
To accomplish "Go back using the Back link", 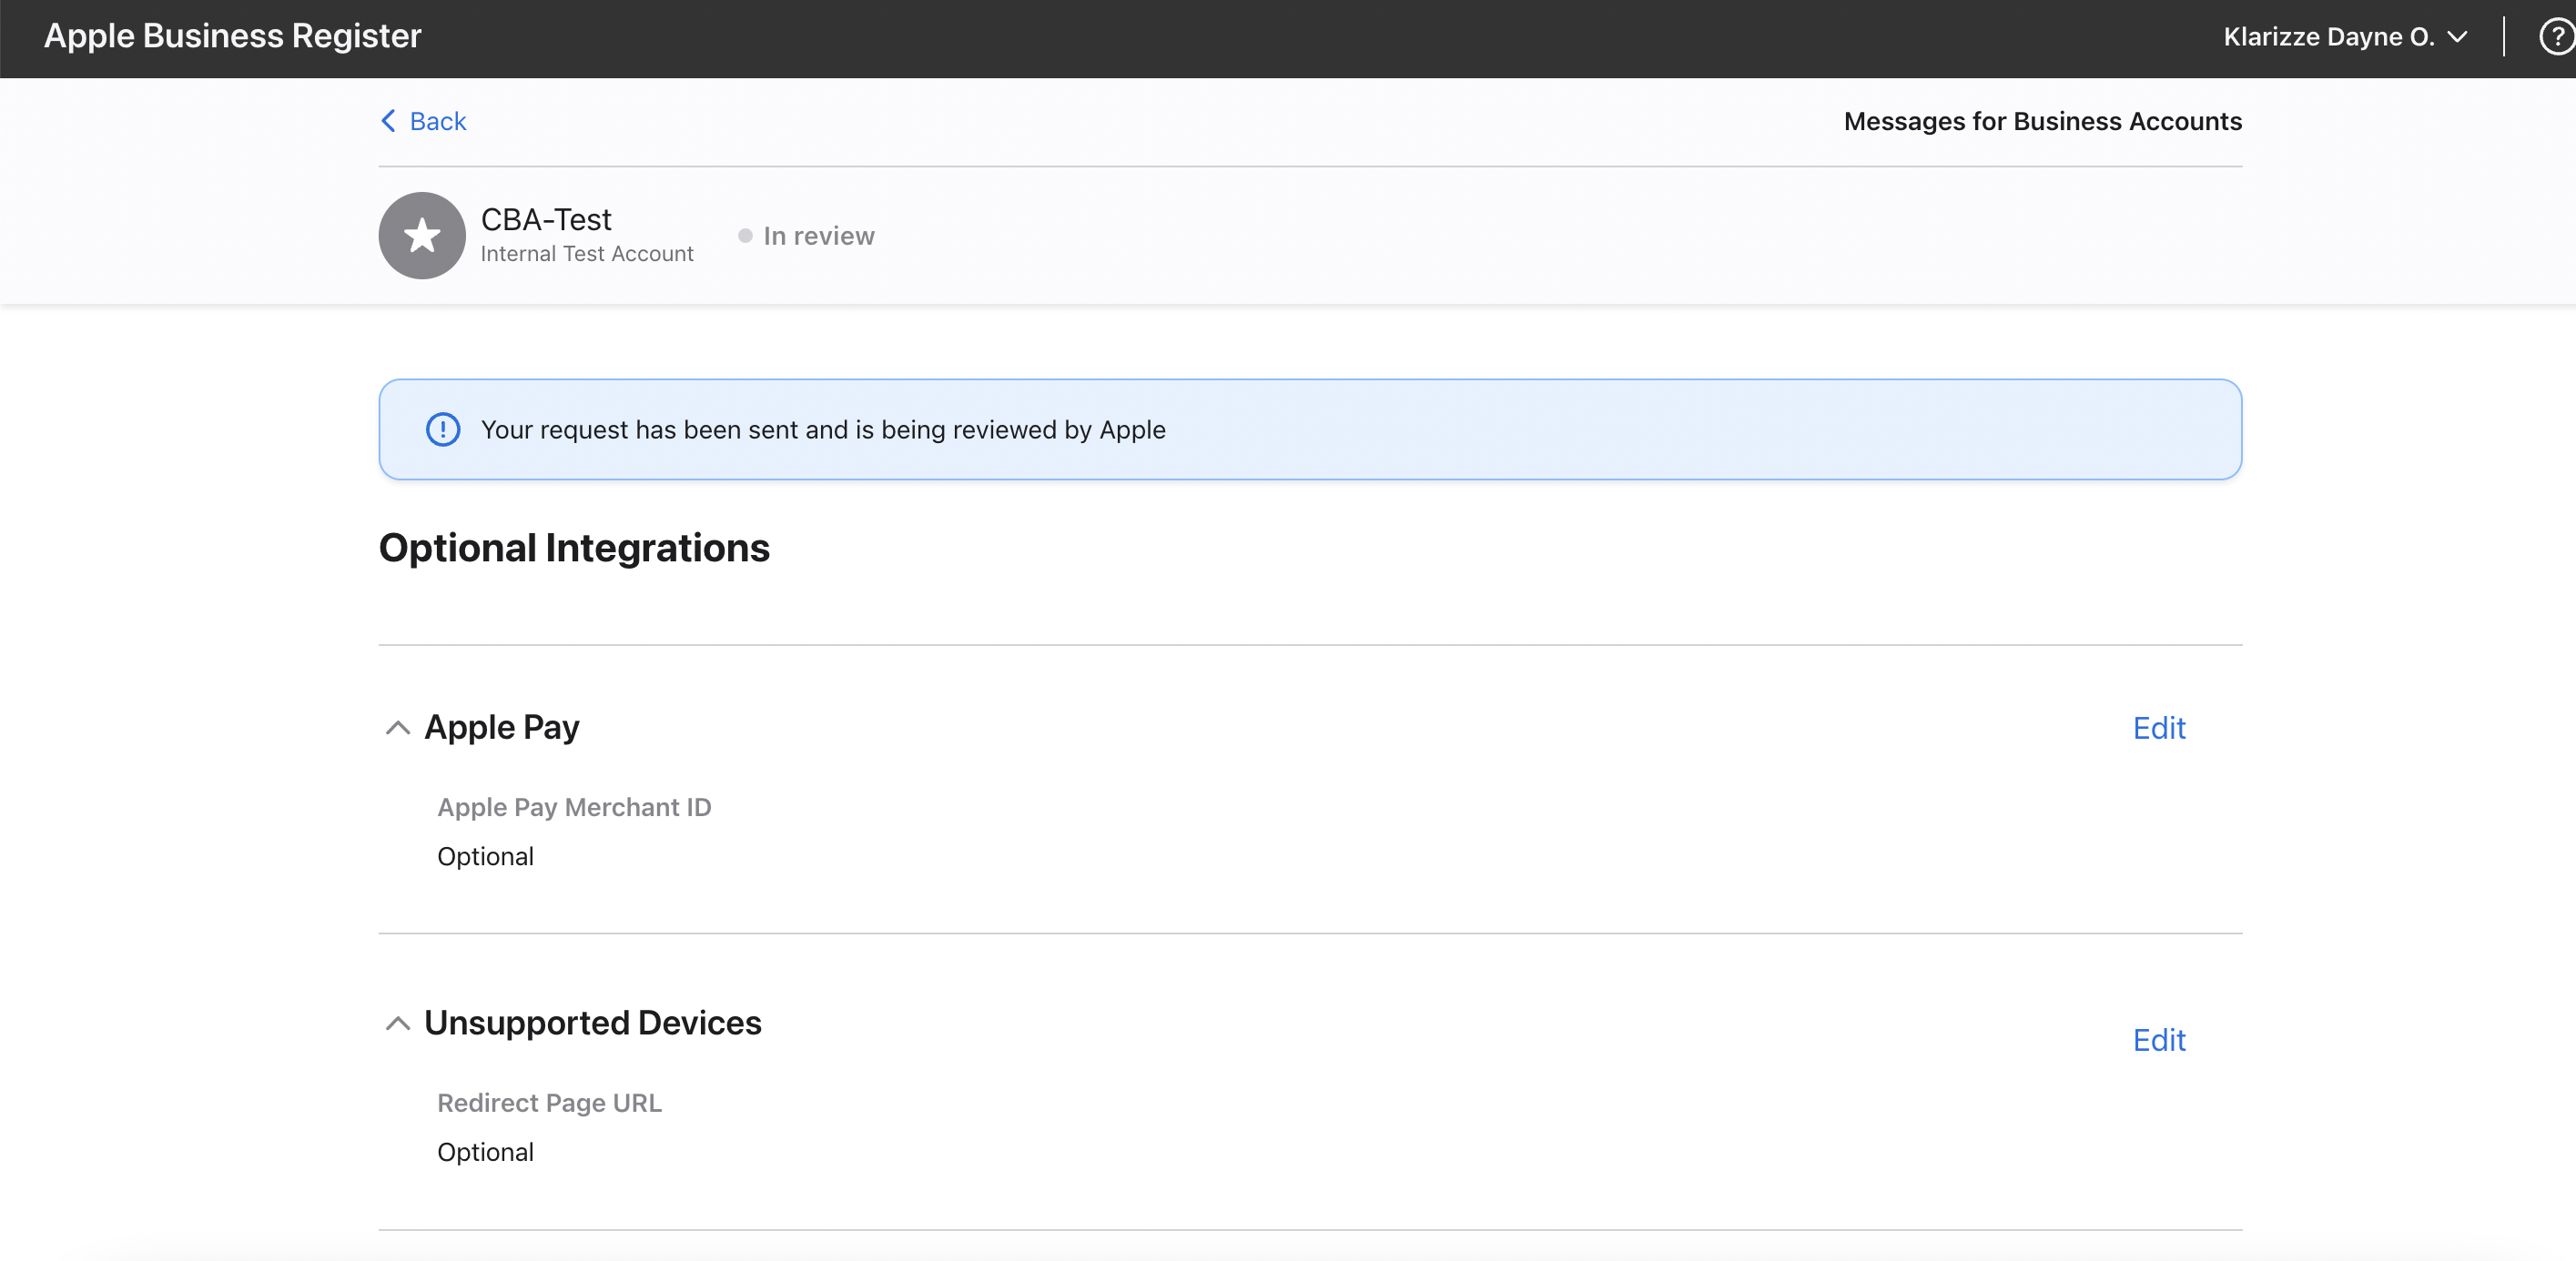I will click(424, 121).
